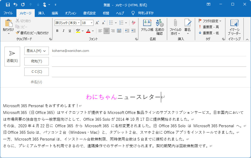This screenshot has width=251, height=158.
Task: Click the CC recipients input field
Action: coord(149,72)
